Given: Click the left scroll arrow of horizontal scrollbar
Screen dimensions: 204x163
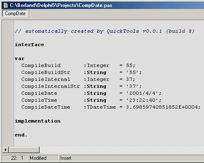Looking at the screenshot, I should pos(6,150).
